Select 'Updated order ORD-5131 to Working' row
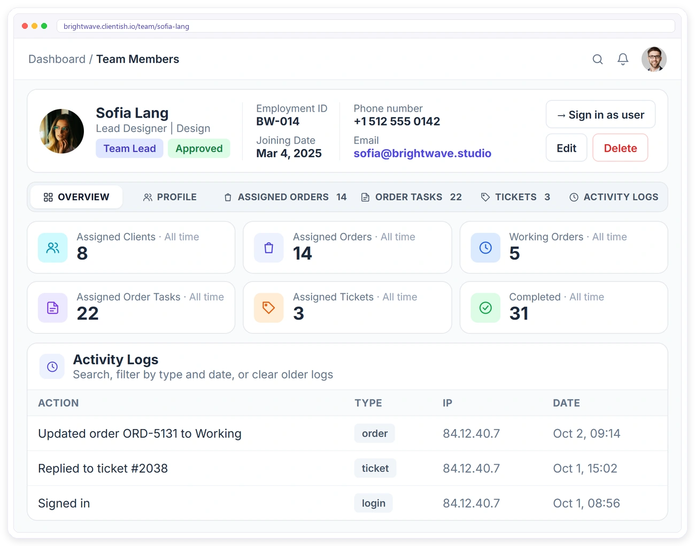The height and width of the screenshot is (546, 695). coord(347,433)
